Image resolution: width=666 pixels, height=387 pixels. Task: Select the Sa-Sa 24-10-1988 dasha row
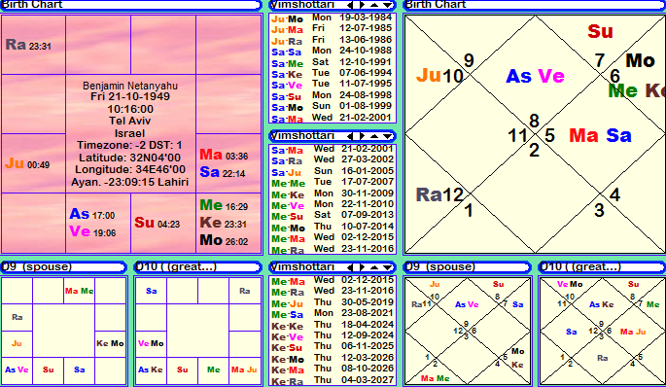[333, 52]
